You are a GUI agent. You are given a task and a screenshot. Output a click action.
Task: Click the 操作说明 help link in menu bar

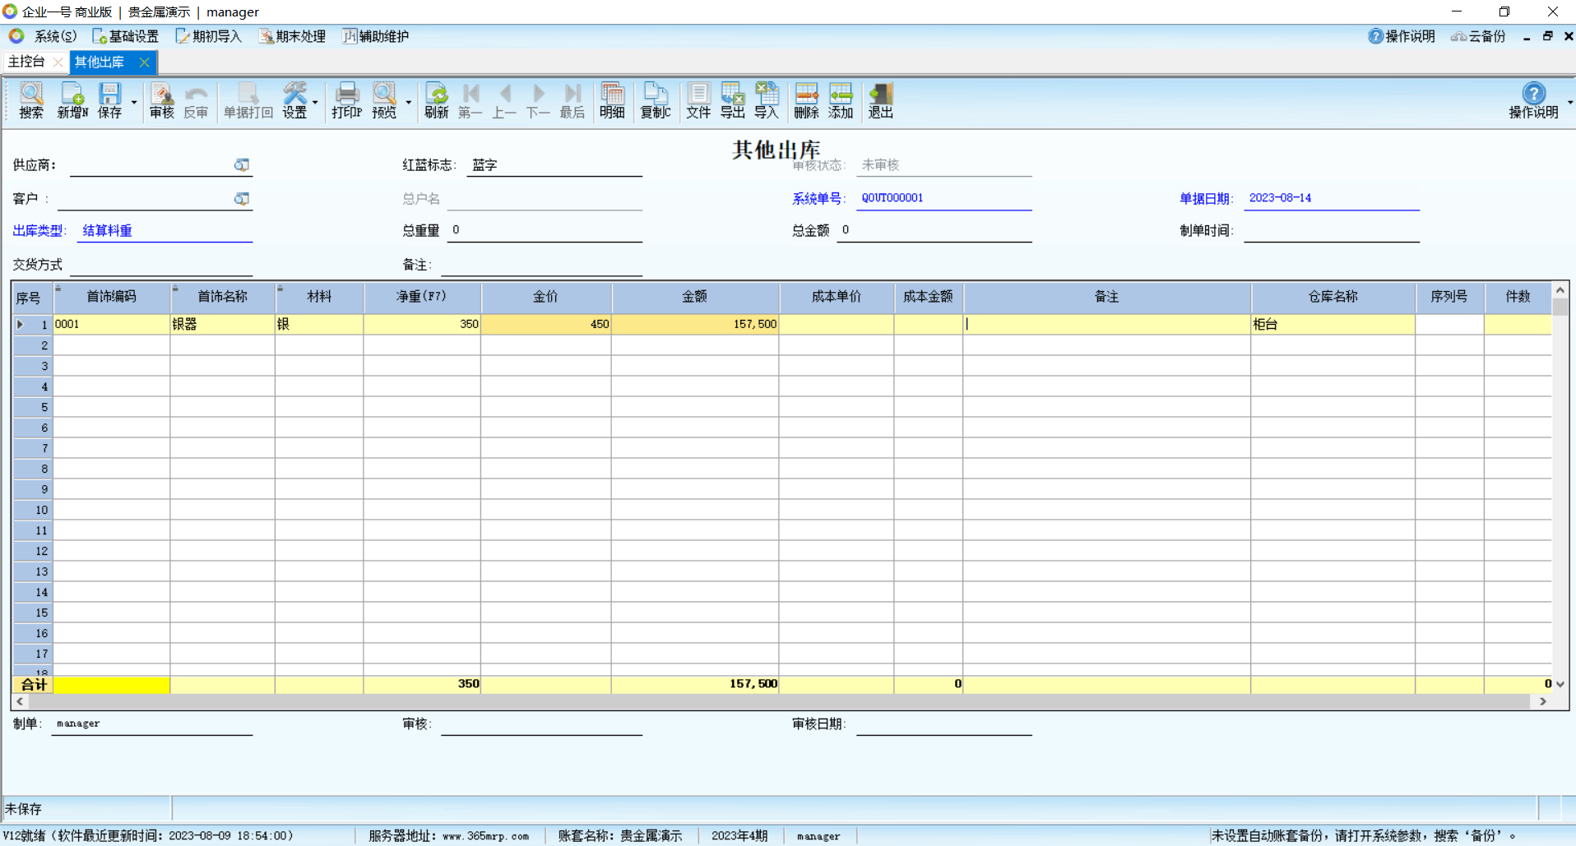(x=1402, y=36)
